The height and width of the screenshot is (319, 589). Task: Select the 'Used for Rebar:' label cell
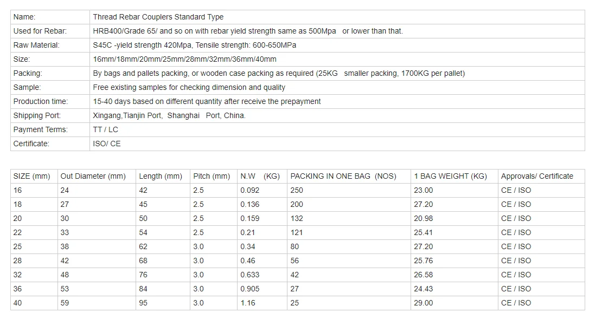[50, 31]
